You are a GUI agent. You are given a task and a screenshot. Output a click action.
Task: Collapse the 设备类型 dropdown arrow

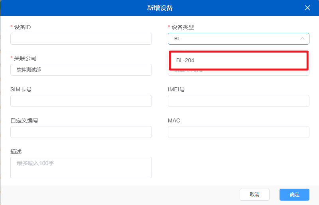pos(302,39)
